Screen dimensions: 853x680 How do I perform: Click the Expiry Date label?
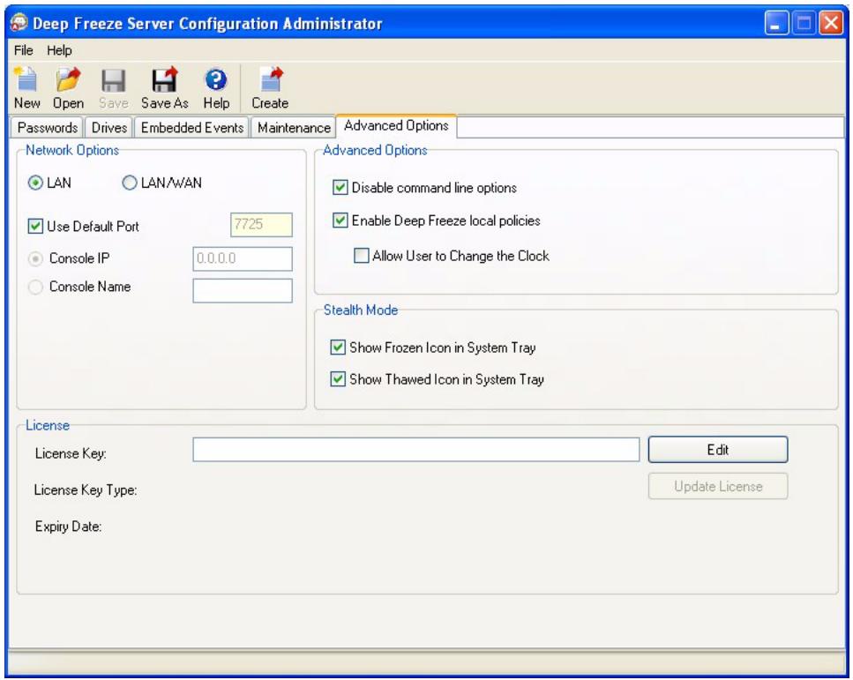pyautogui.click(x=68, y=527)
